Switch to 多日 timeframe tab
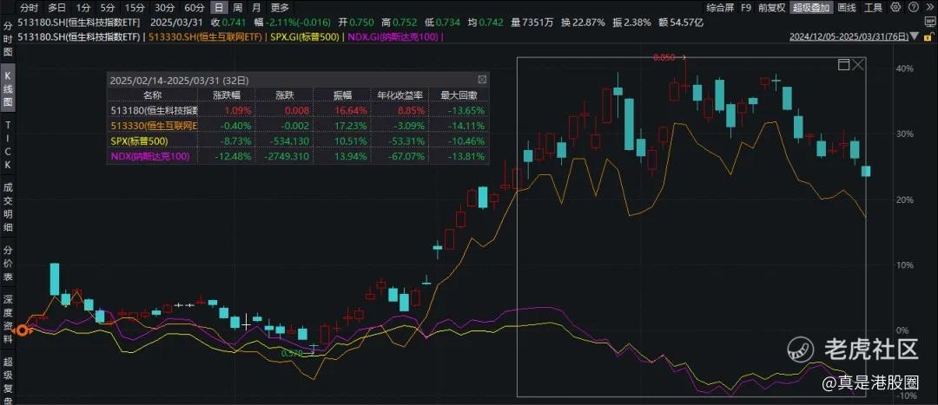This screenshot has height=405, width=938. pyautogui.click(x=56, y=8)
